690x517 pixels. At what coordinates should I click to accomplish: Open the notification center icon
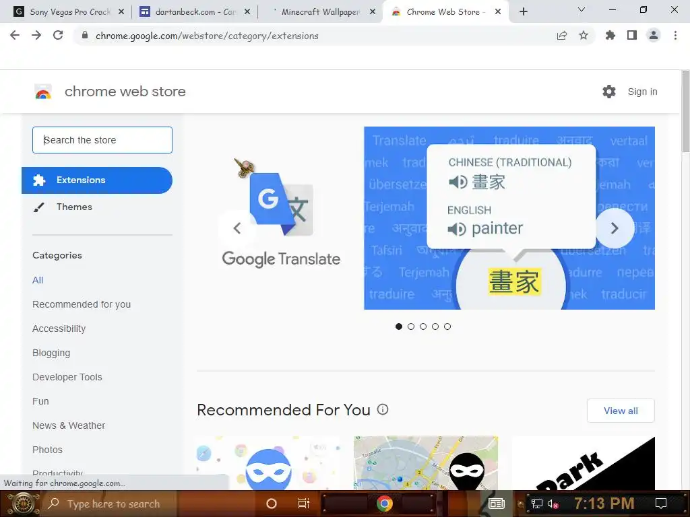660,504
